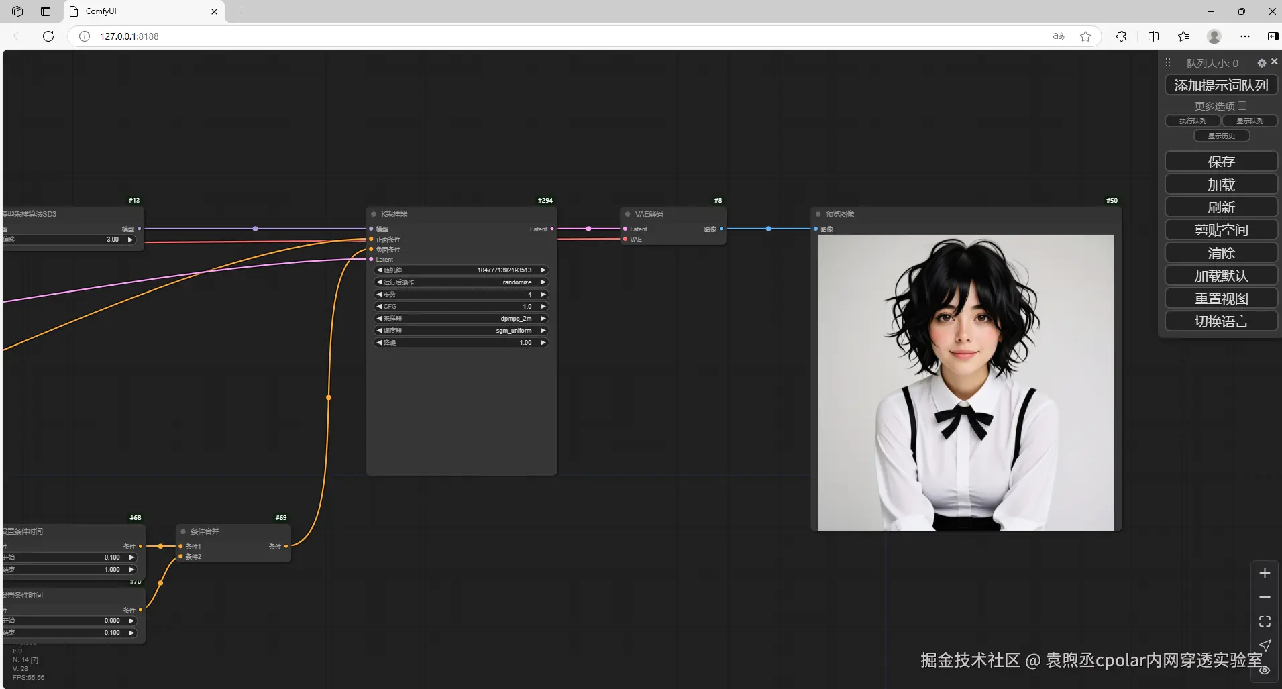Click 添加提示词队列 to queue prompt
Image resolution: width=1282 pixels, height=689 pixels.
pyautogui.click(x=1221, y=85)
